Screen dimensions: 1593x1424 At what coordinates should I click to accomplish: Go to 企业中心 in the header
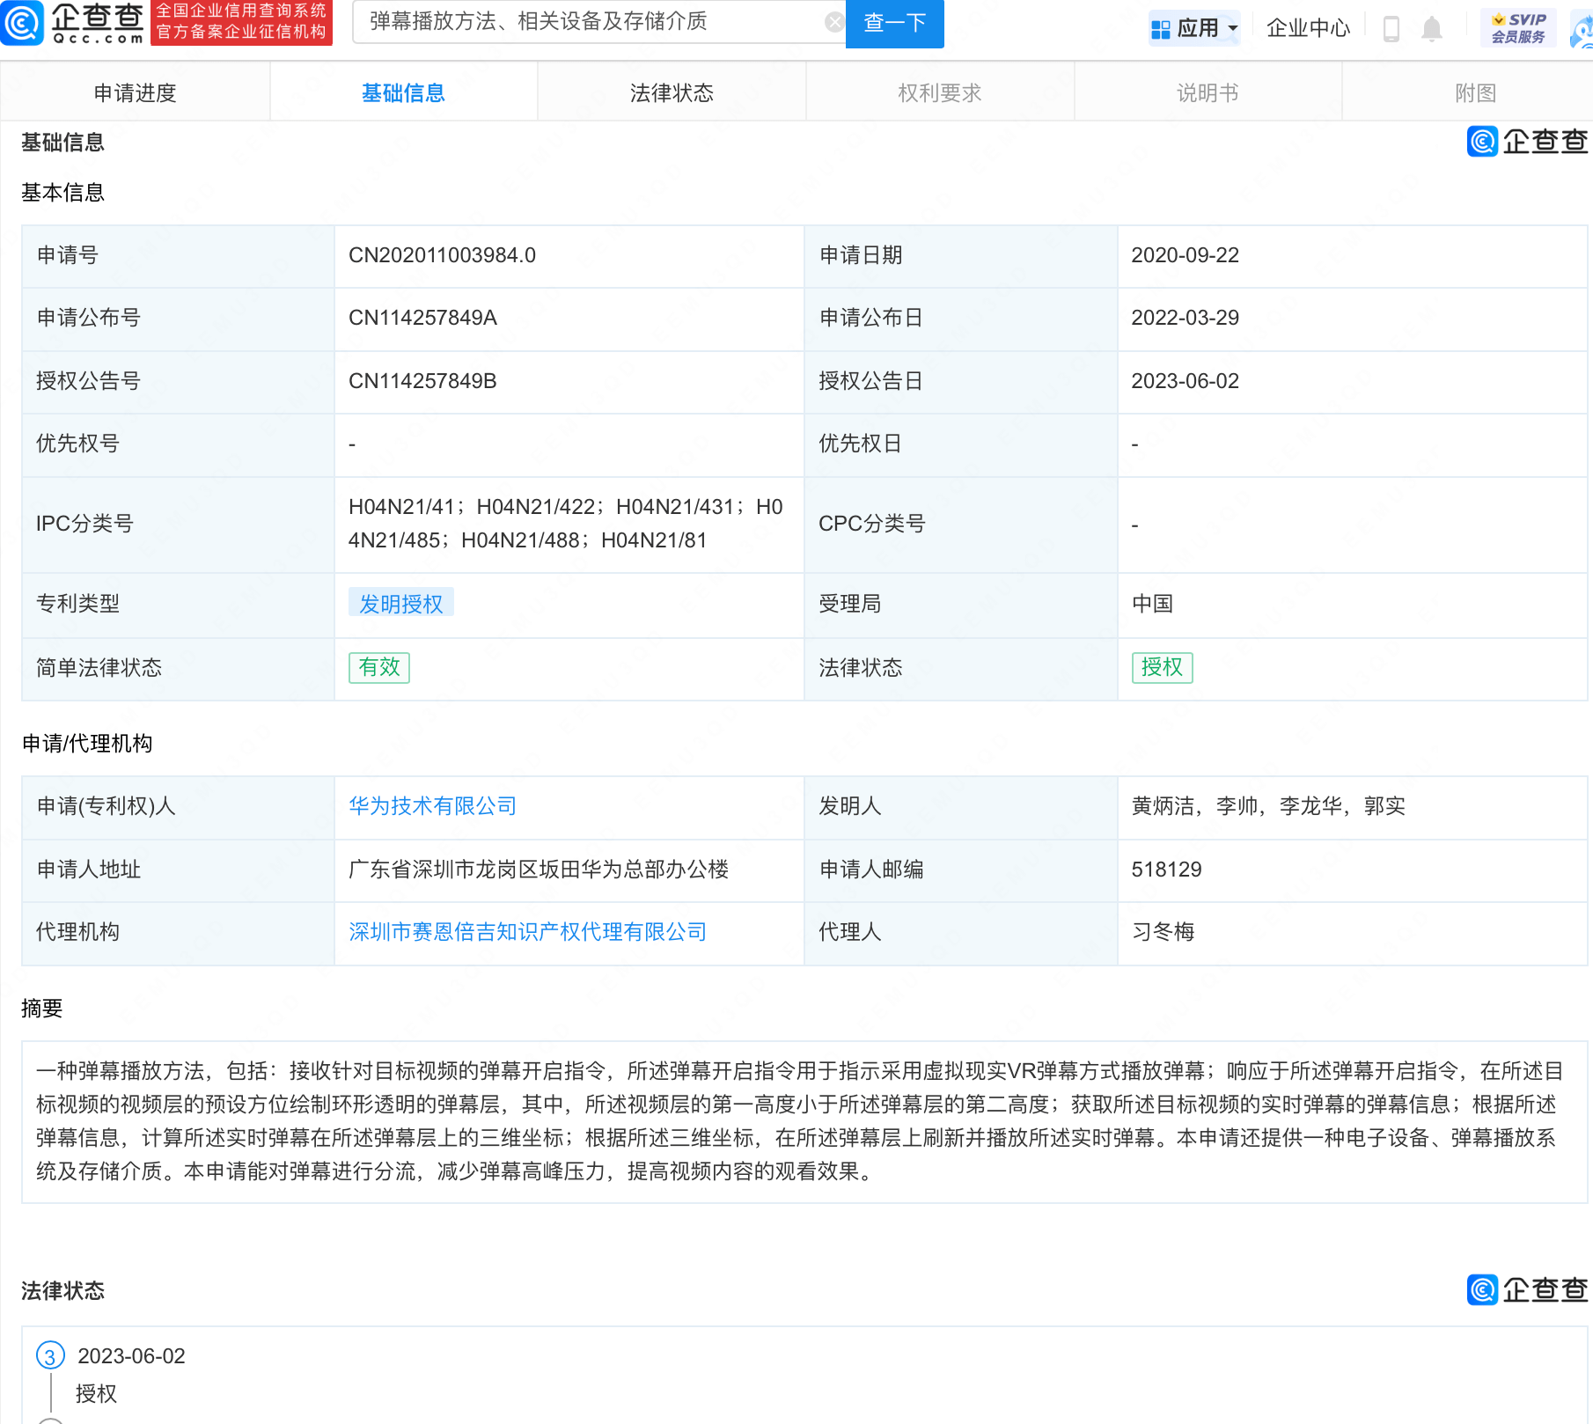[1309, 27]
